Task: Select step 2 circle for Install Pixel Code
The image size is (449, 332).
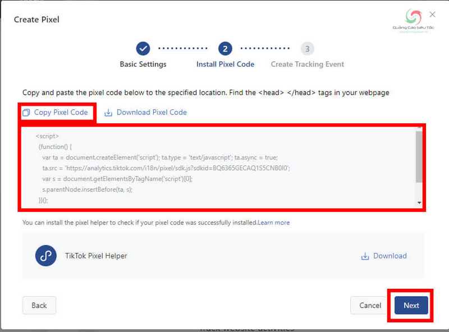Action: (x=225, y=49)
